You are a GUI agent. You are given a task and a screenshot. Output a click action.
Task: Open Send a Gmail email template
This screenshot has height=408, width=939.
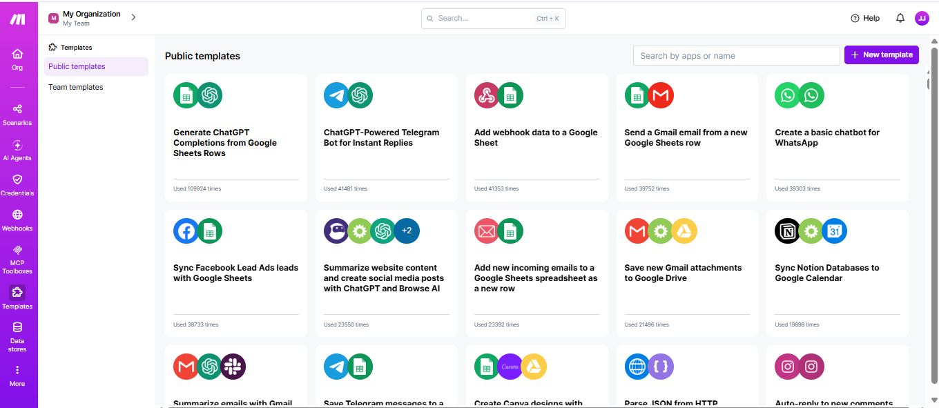click(x=688, y=138)
